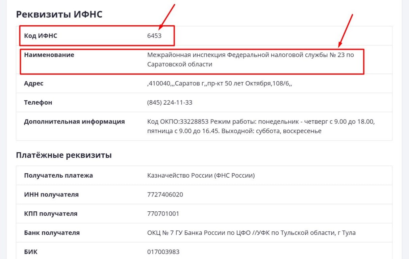The image size is (409, 259).
Task: Click the 'Код ИФНС' row label
Action: pyautogui.click(x=41, y=36)
